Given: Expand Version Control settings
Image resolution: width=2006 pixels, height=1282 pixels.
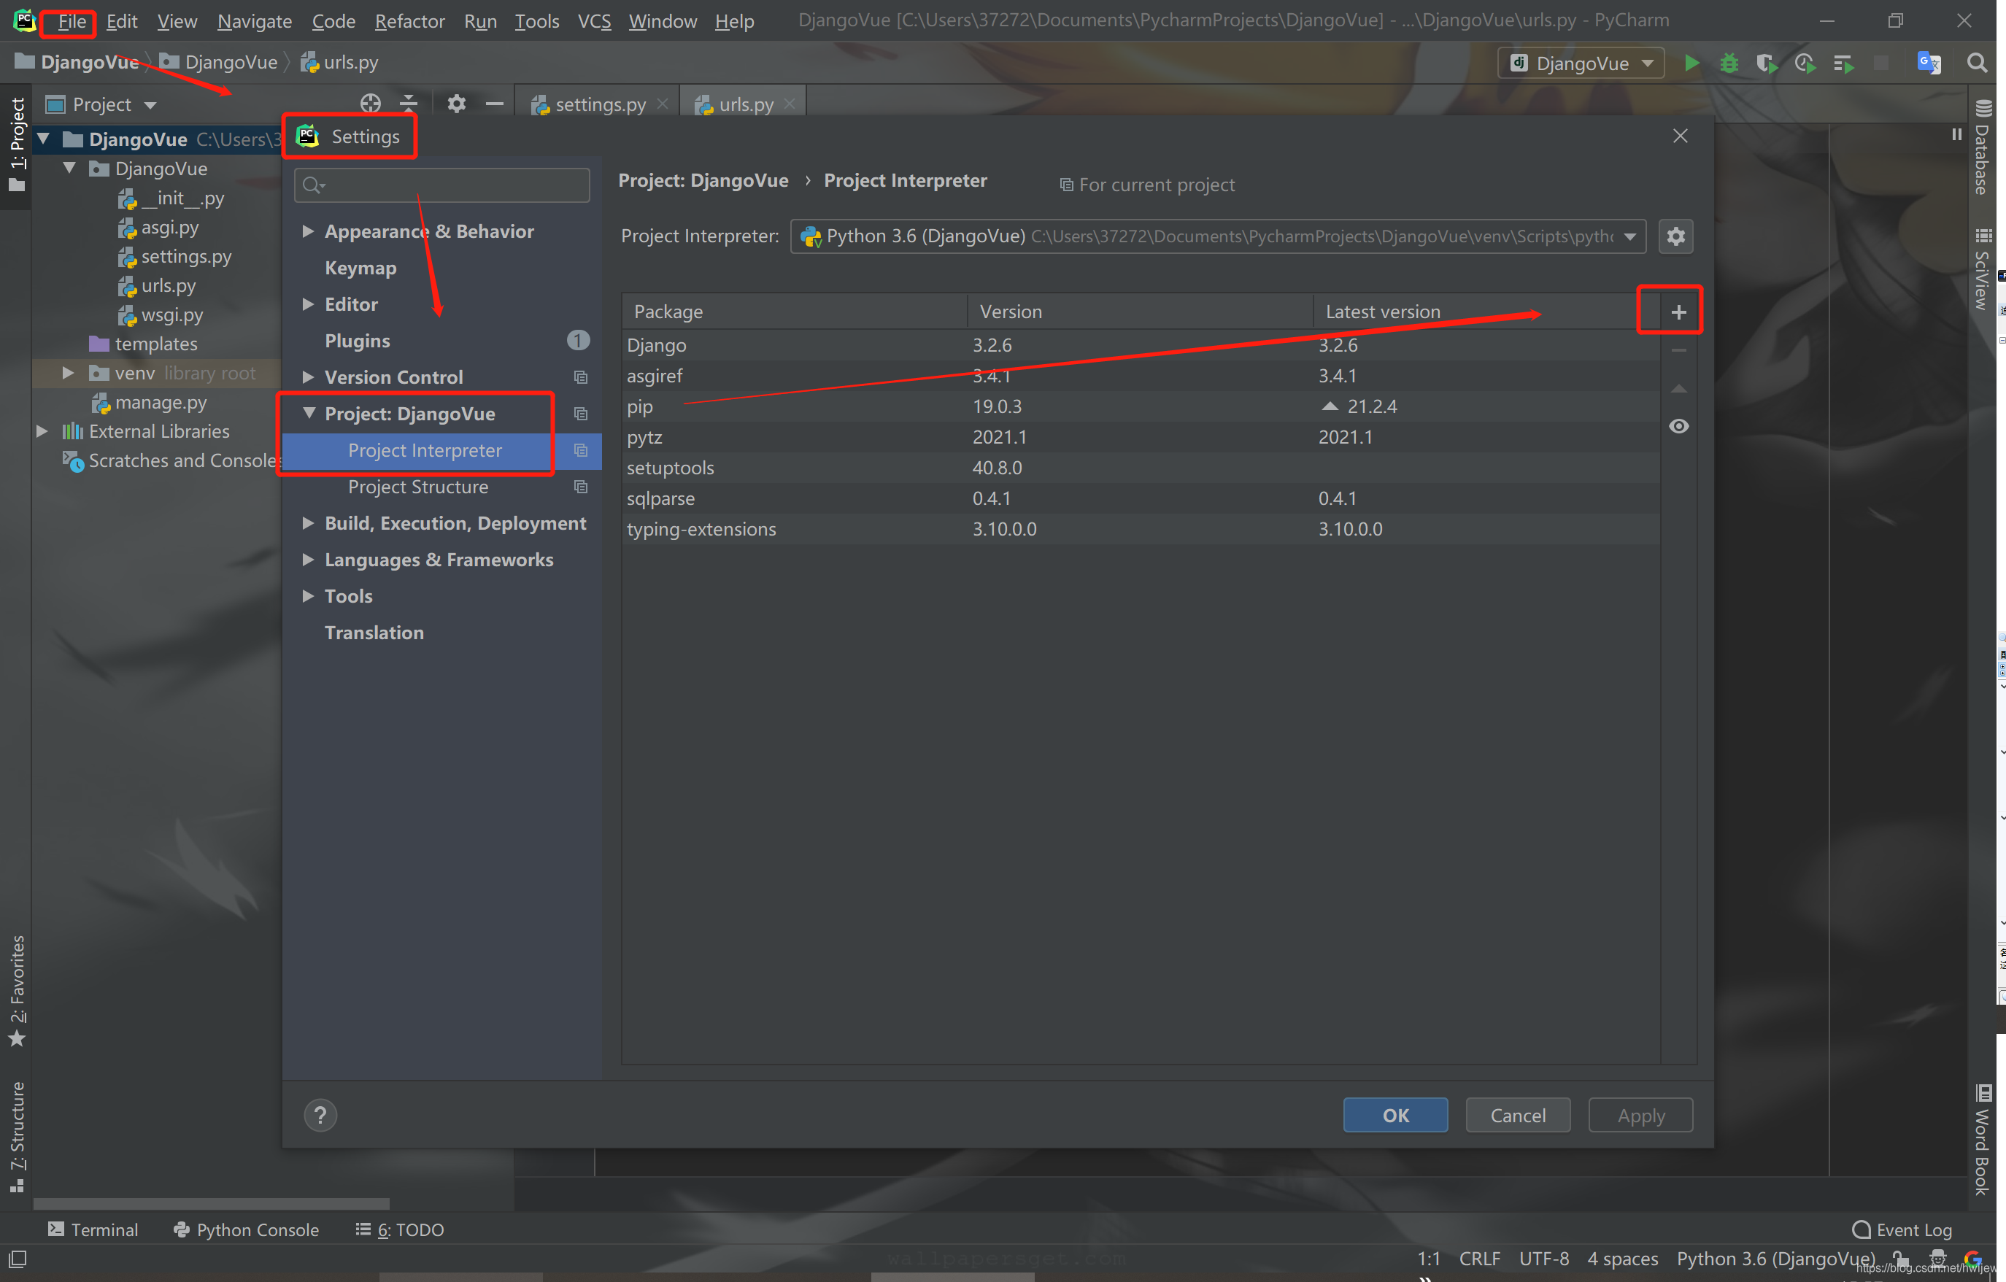Looking at the screenshot, I should pyautogui.click(x=307, y=377).
